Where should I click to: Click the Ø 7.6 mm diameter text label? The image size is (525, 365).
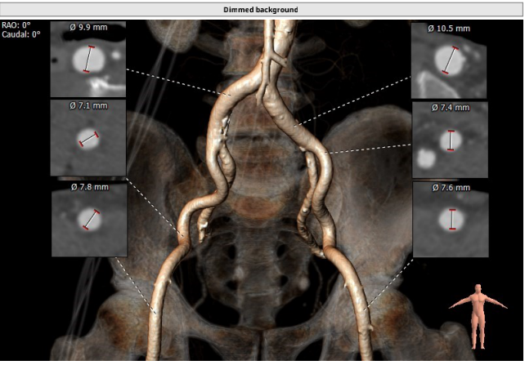[x=449, y=188]
